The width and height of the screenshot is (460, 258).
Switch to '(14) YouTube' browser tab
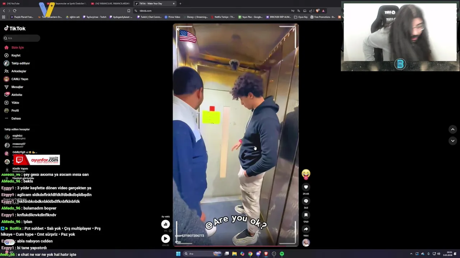pyautogui.click(x=13, y=4)
